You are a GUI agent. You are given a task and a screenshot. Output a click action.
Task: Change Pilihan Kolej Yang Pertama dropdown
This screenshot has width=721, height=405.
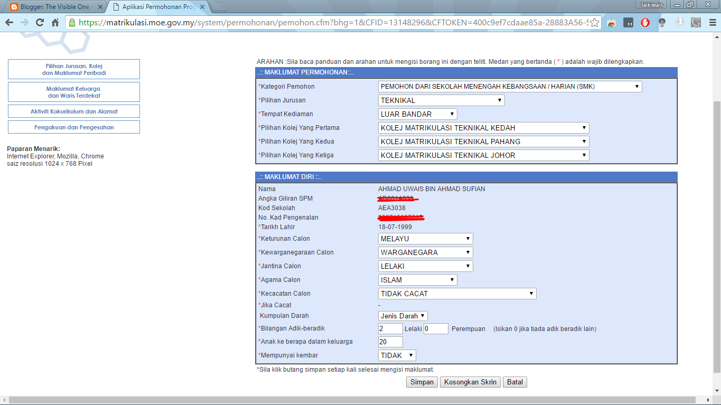pyautogui.click(x=483, y=128)
